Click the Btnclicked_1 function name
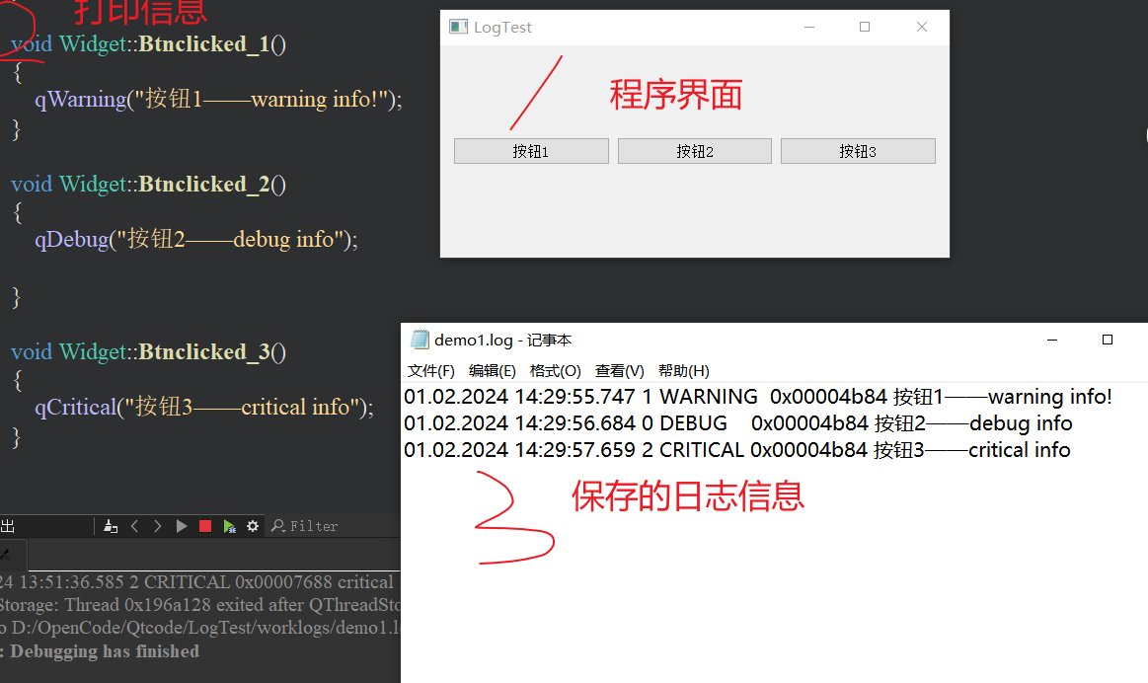Screen dimensions: 1148x683 point(204,44)
